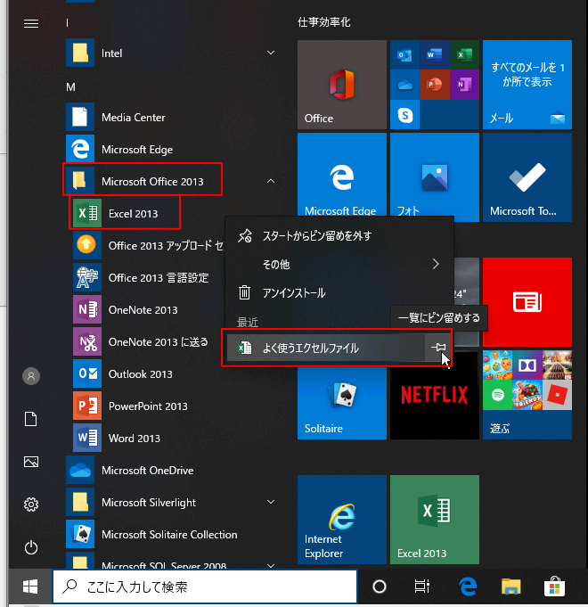588x607 pixels.
Task: Open the Intel folder entry
Action: (172, 53)
